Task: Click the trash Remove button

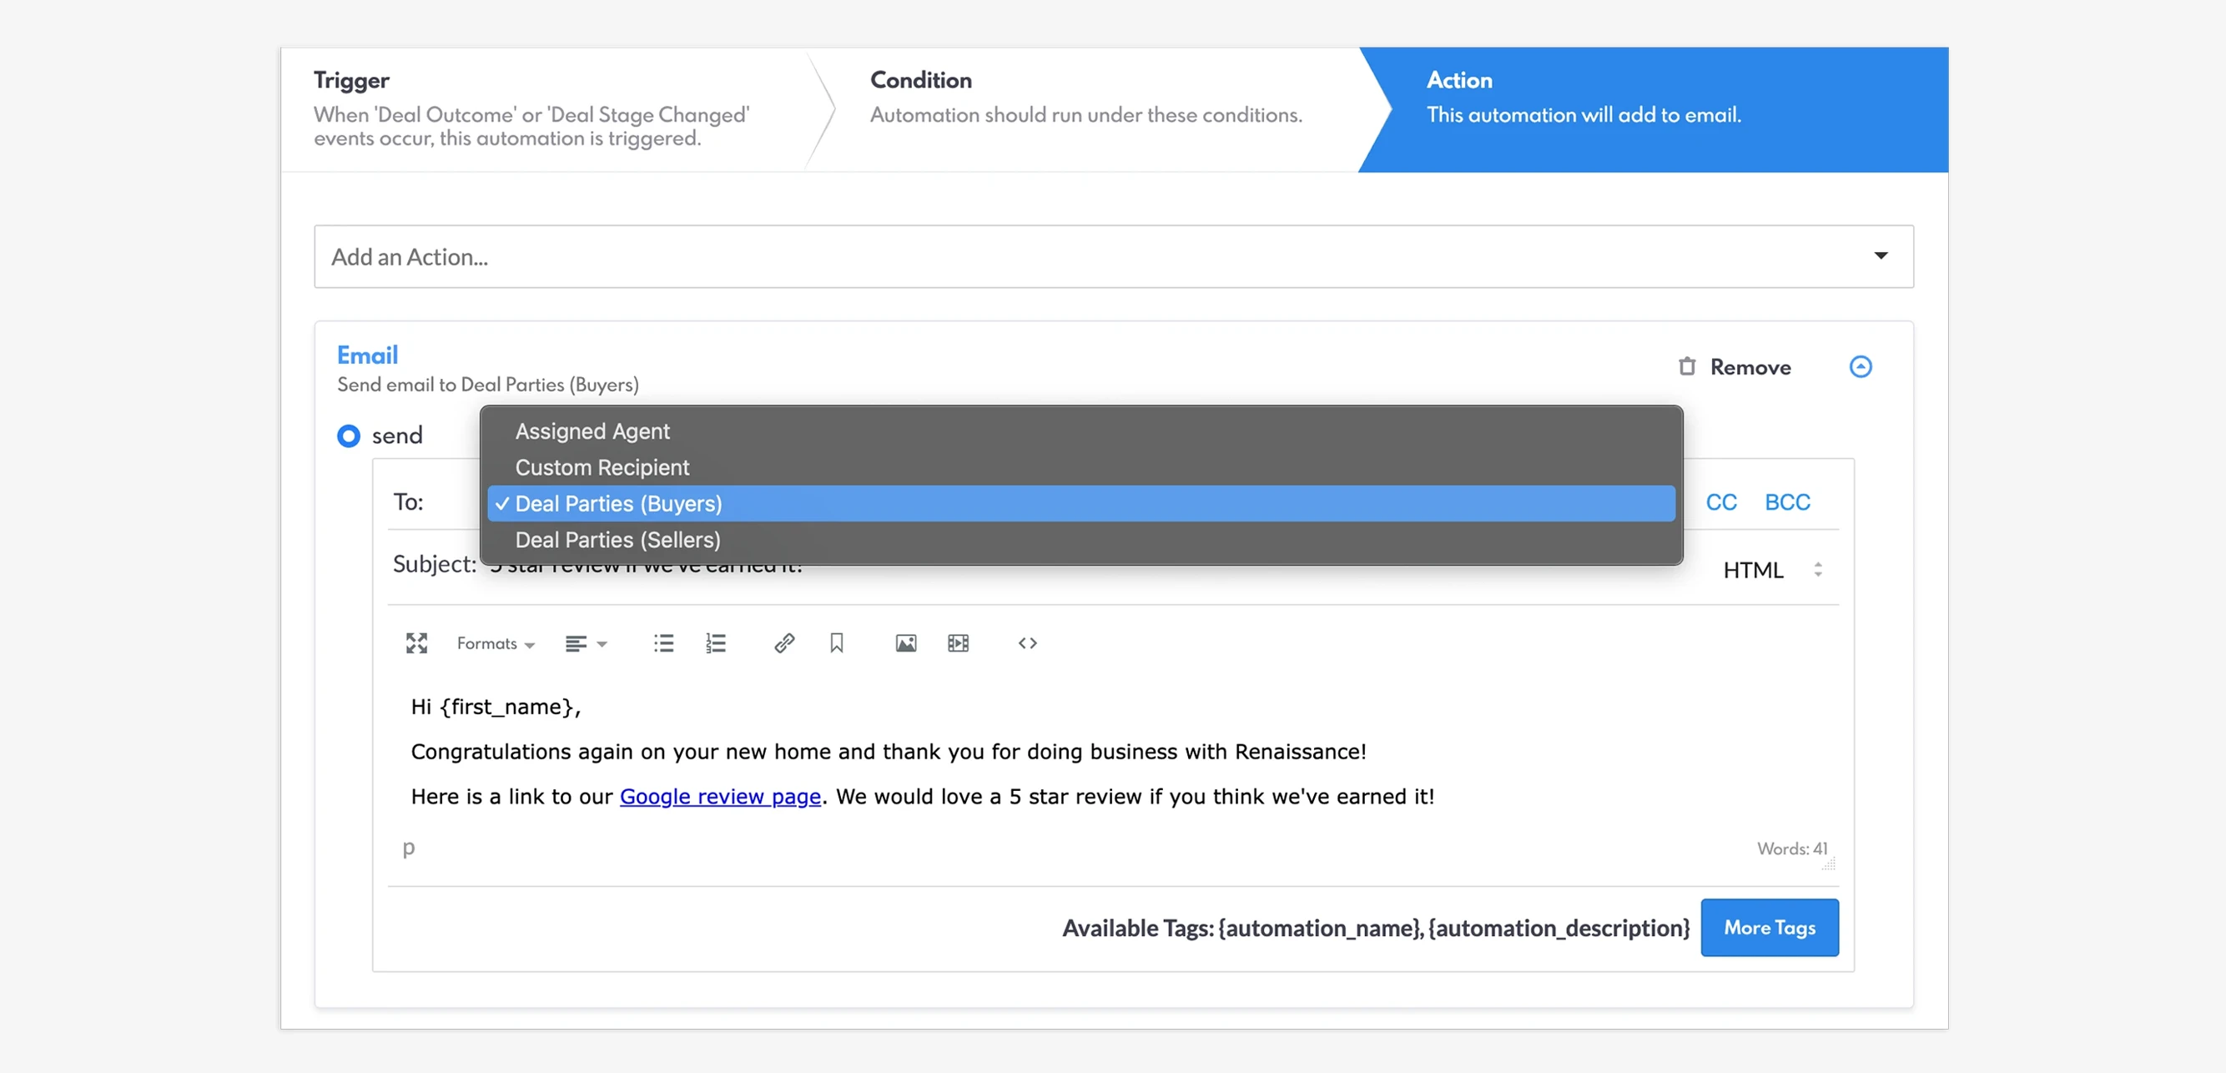Action: (1735, 367)
